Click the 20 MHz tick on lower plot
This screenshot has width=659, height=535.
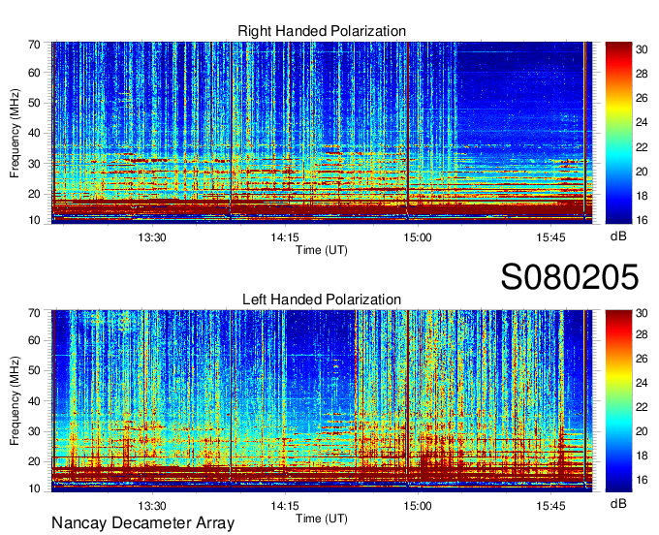click(x=34, y=461)
